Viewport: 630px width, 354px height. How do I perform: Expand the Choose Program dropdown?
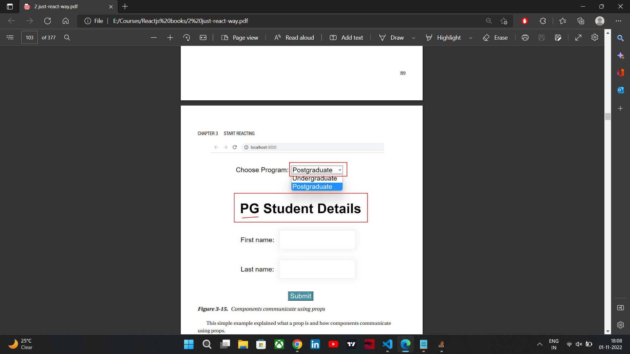[318, 169]
